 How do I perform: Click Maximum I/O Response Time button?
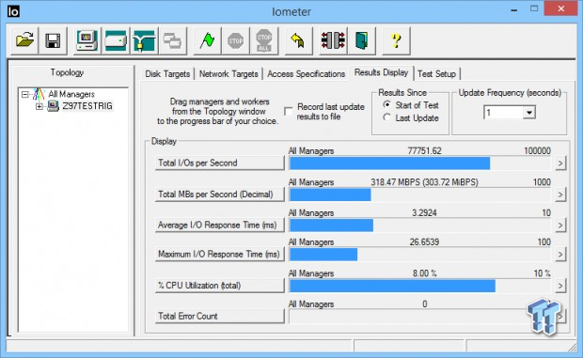[x=219, y=255]
